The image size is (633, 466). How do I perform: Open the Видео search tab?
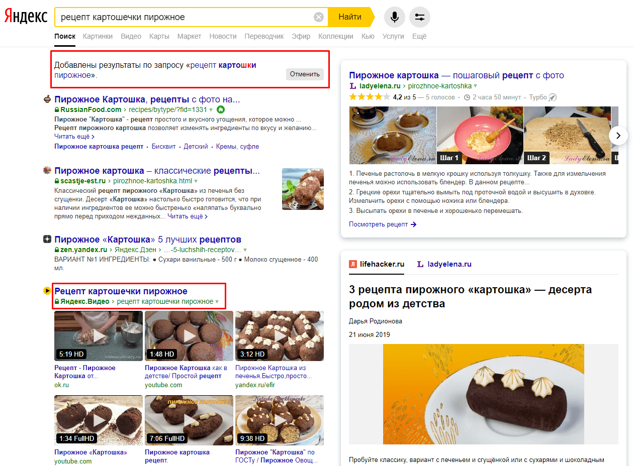pos(131,36)
